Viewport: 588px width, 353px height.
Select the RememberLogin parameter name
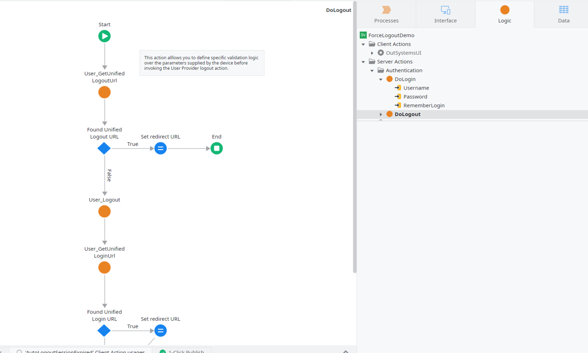pyautogui.click(x=424, y=105)
